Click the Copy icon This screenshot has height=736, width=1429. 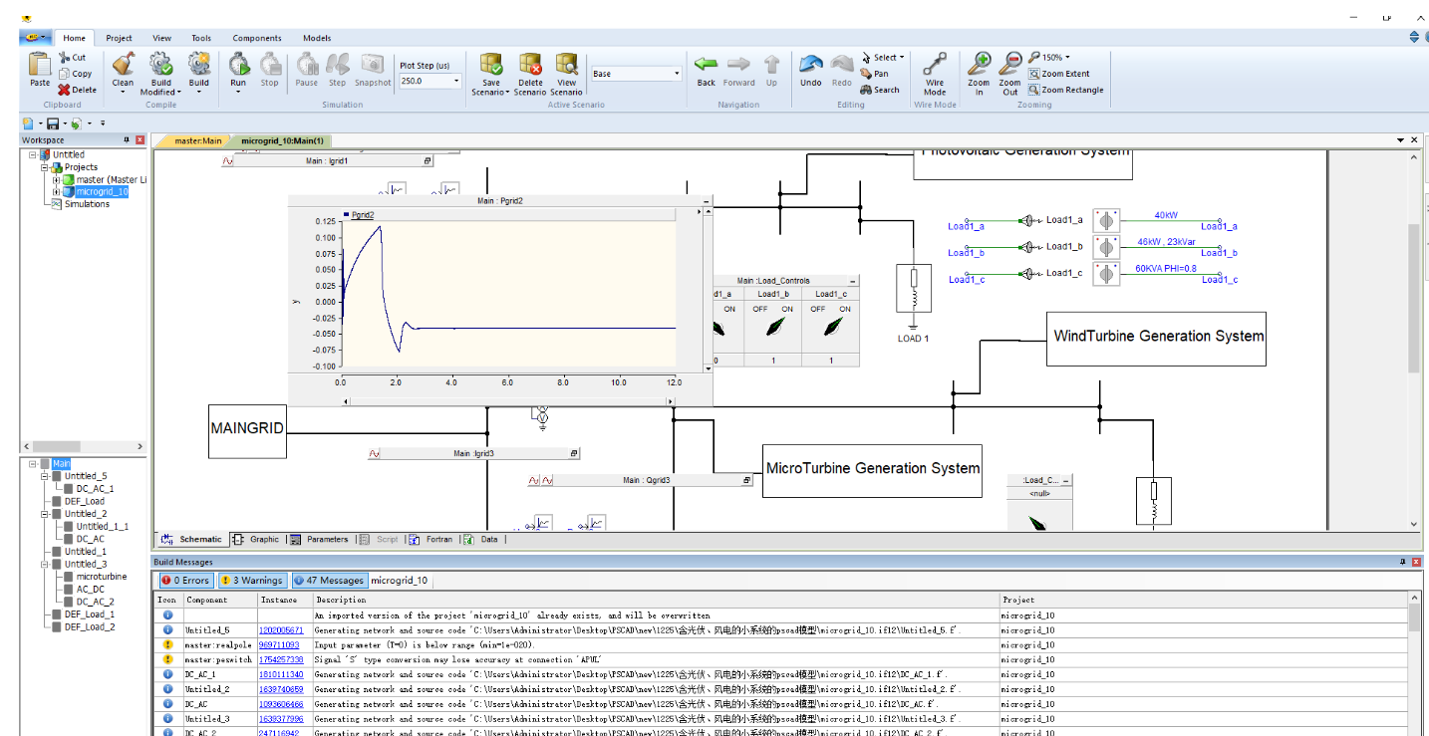coord(65,74)
